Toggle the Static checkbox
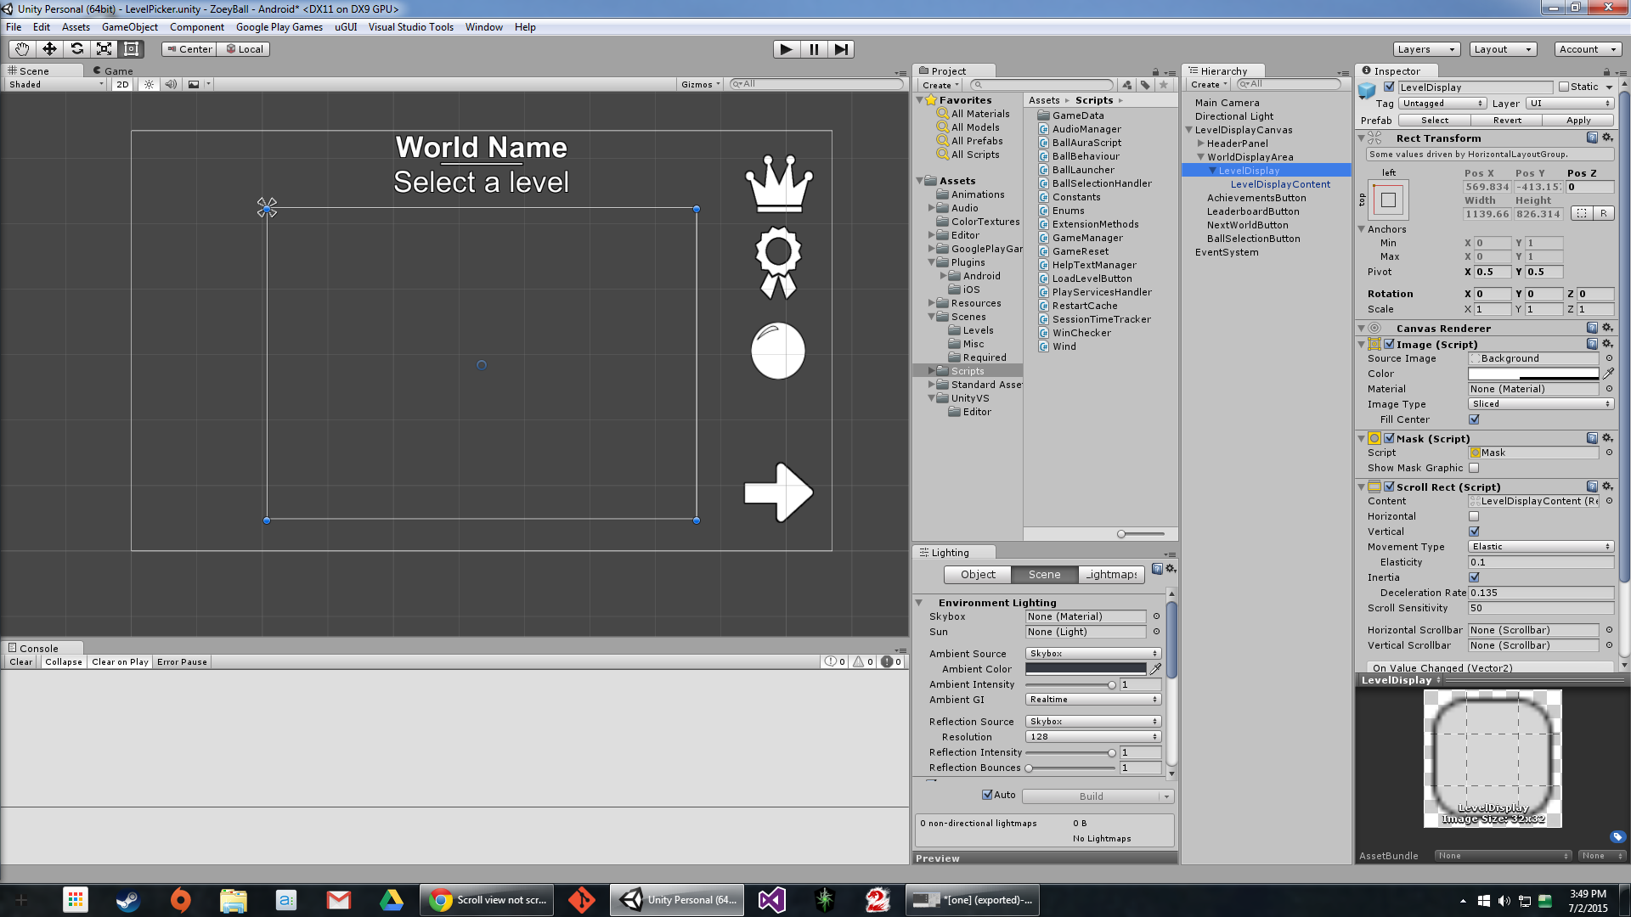Viewport: 1631px width, 917px height. (1564, 87)
